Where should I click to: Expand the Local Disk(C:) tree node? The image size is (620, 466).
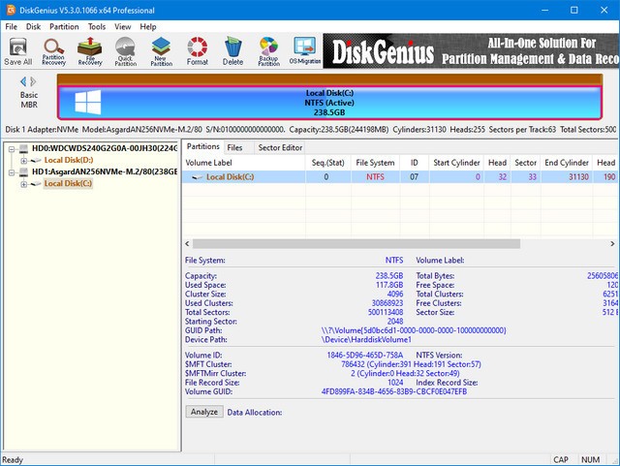(x=24, y=183)
